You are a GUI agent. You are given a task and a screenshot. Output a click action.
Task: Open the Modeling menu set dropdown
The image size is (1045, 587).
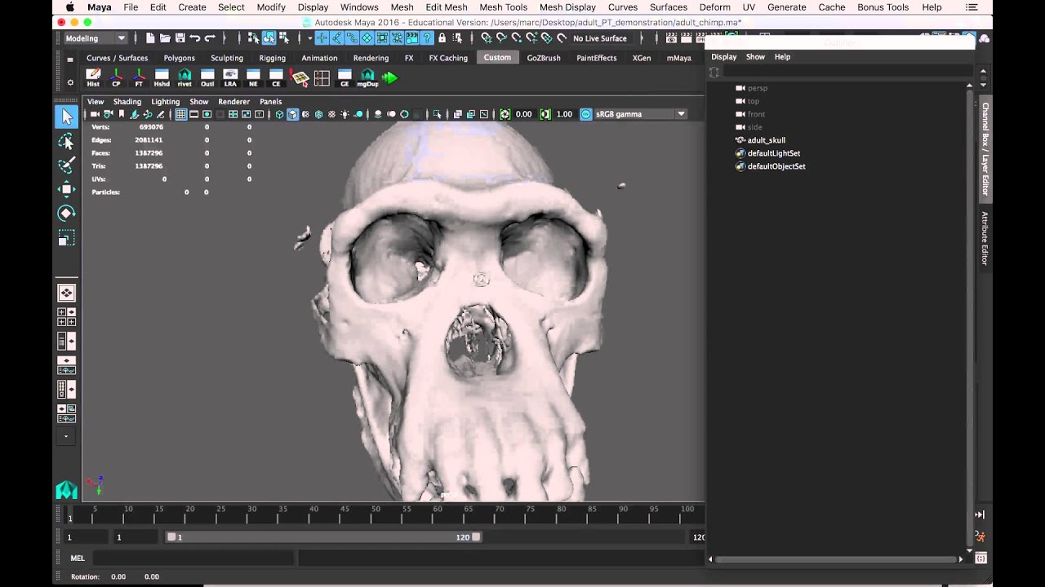[x=96, y=38]
